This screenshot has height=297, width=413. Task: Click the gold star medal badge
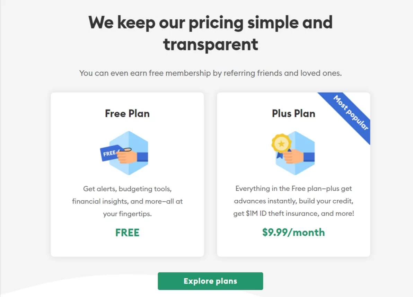pos(281,143)
